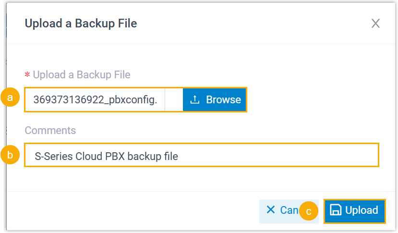The width and height of the screenshot is (398, 233).
Task: Click the word Browse on its button
Action: [x=223, y=99]
